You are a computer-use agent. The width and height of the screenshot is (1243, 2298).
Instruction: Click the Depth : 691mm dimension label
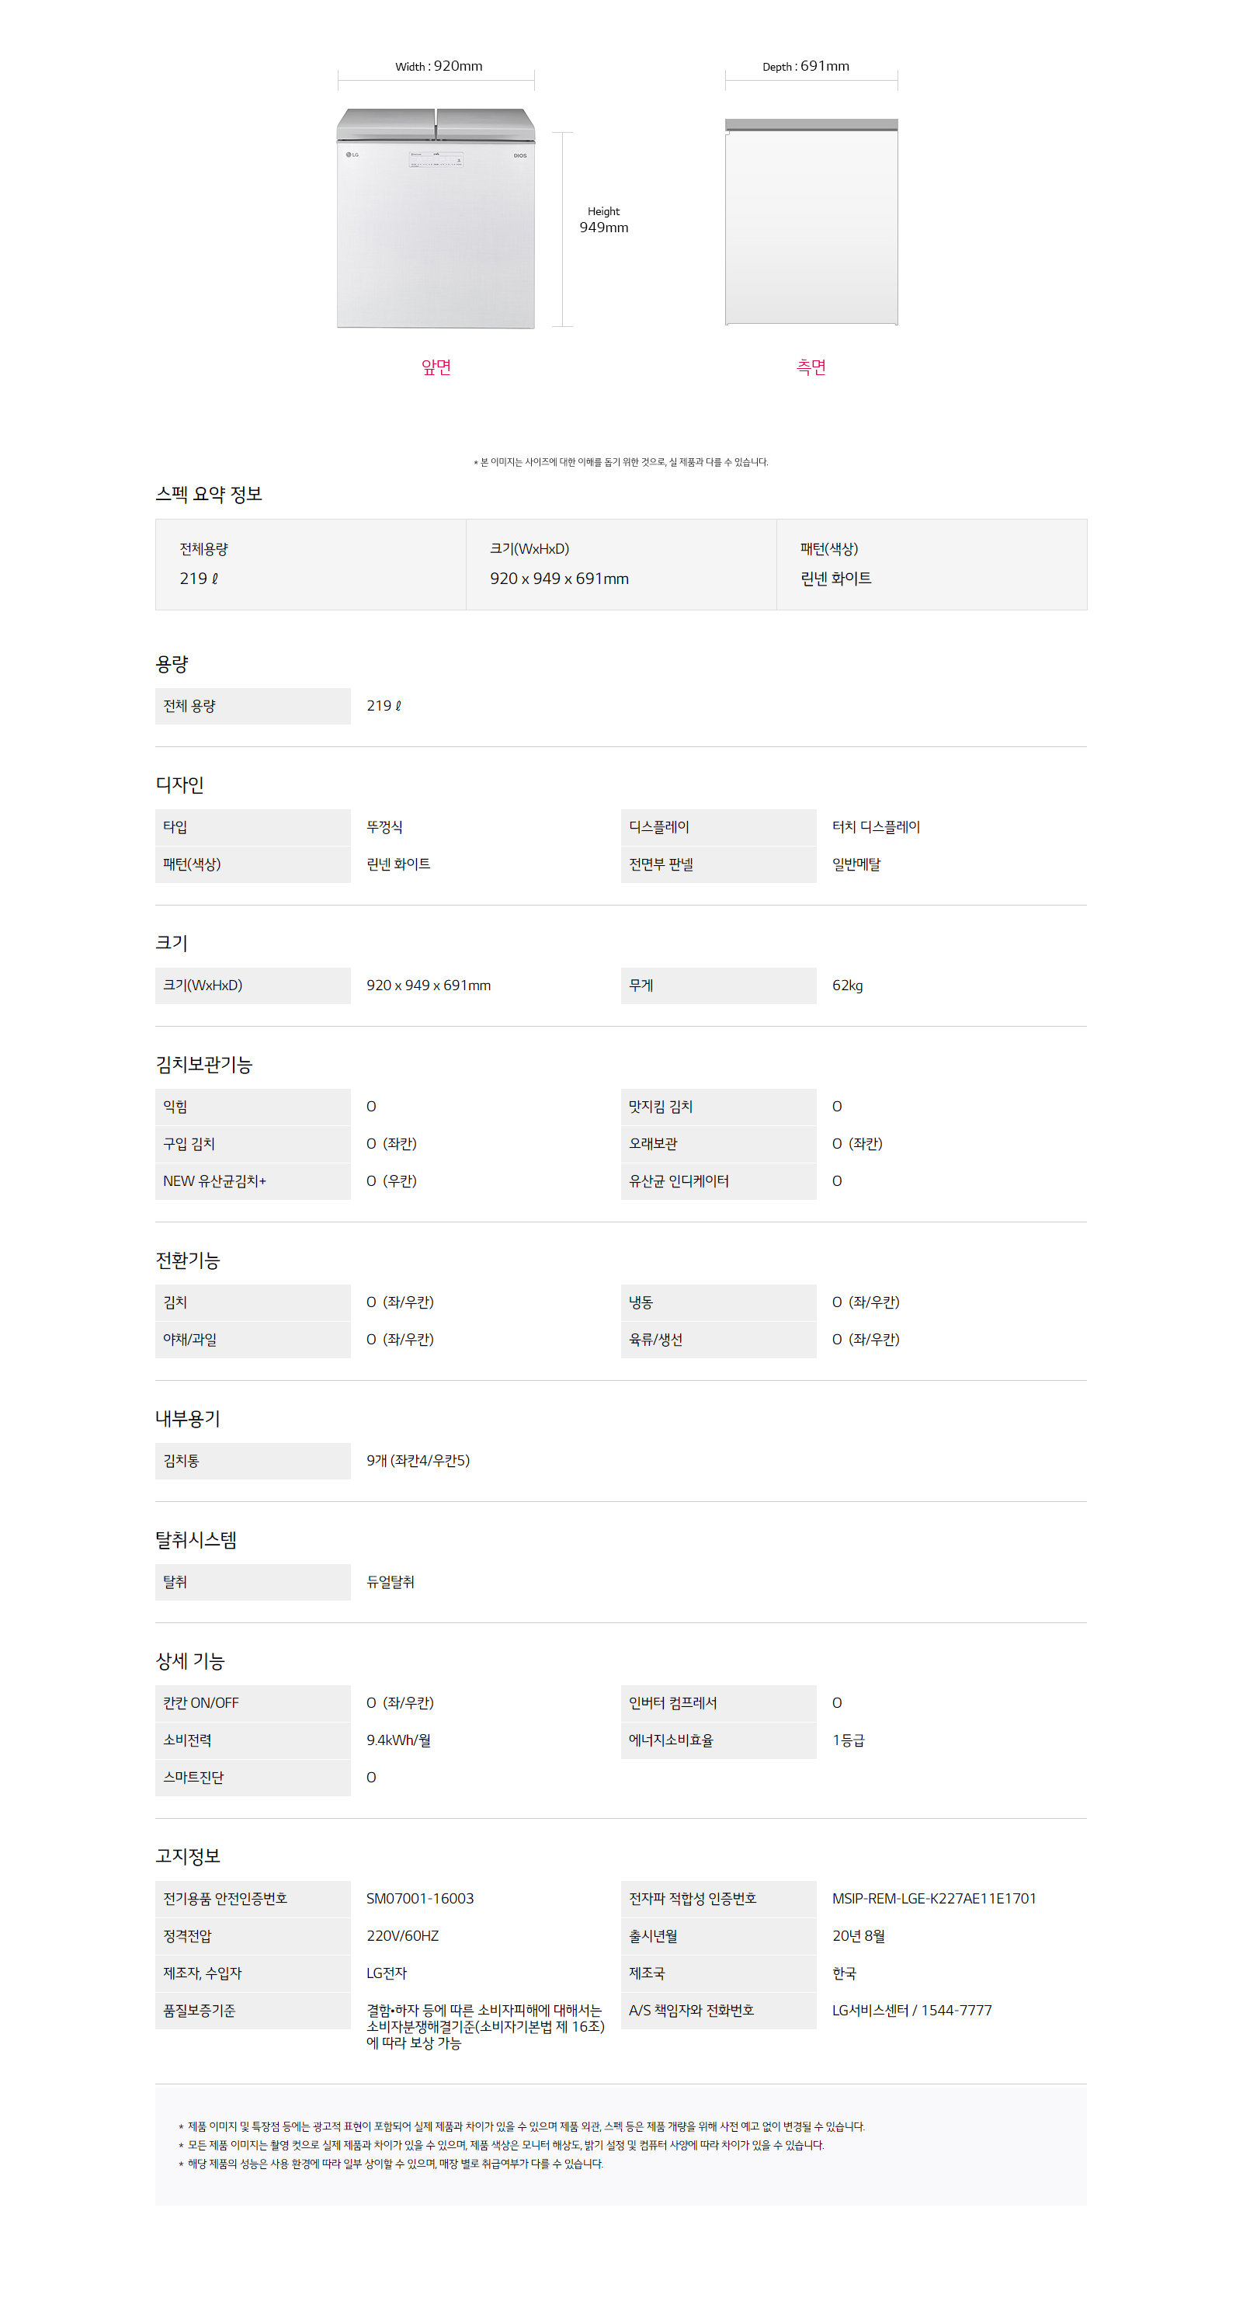point(805,66)
